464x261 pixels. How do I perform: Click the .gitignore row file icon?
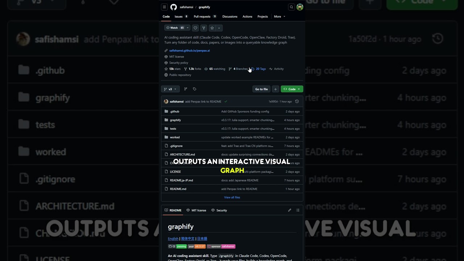tap(166, 146)
